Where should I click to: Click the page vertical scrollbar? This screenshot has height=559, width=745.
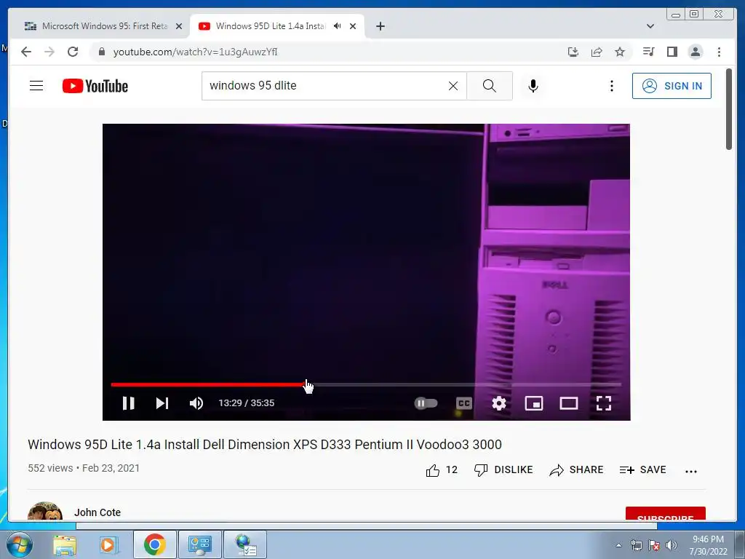pyautogui.click(x=729, y=109)
